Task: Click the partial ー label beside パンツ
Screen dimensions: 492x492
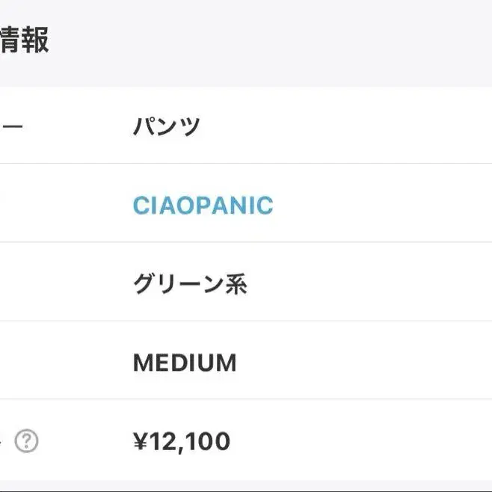Action: pyautogui.click(x=11, y=126)
